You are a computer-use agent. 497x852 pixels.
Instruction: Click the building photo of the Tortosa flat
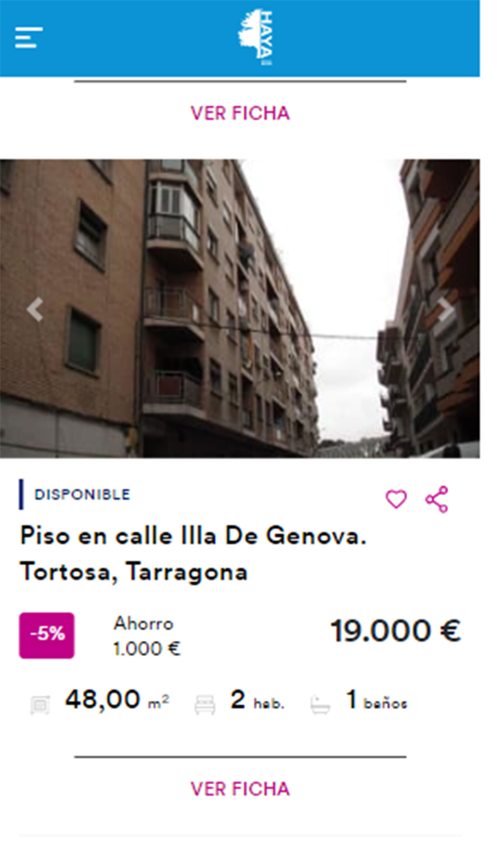coord(240,309)
